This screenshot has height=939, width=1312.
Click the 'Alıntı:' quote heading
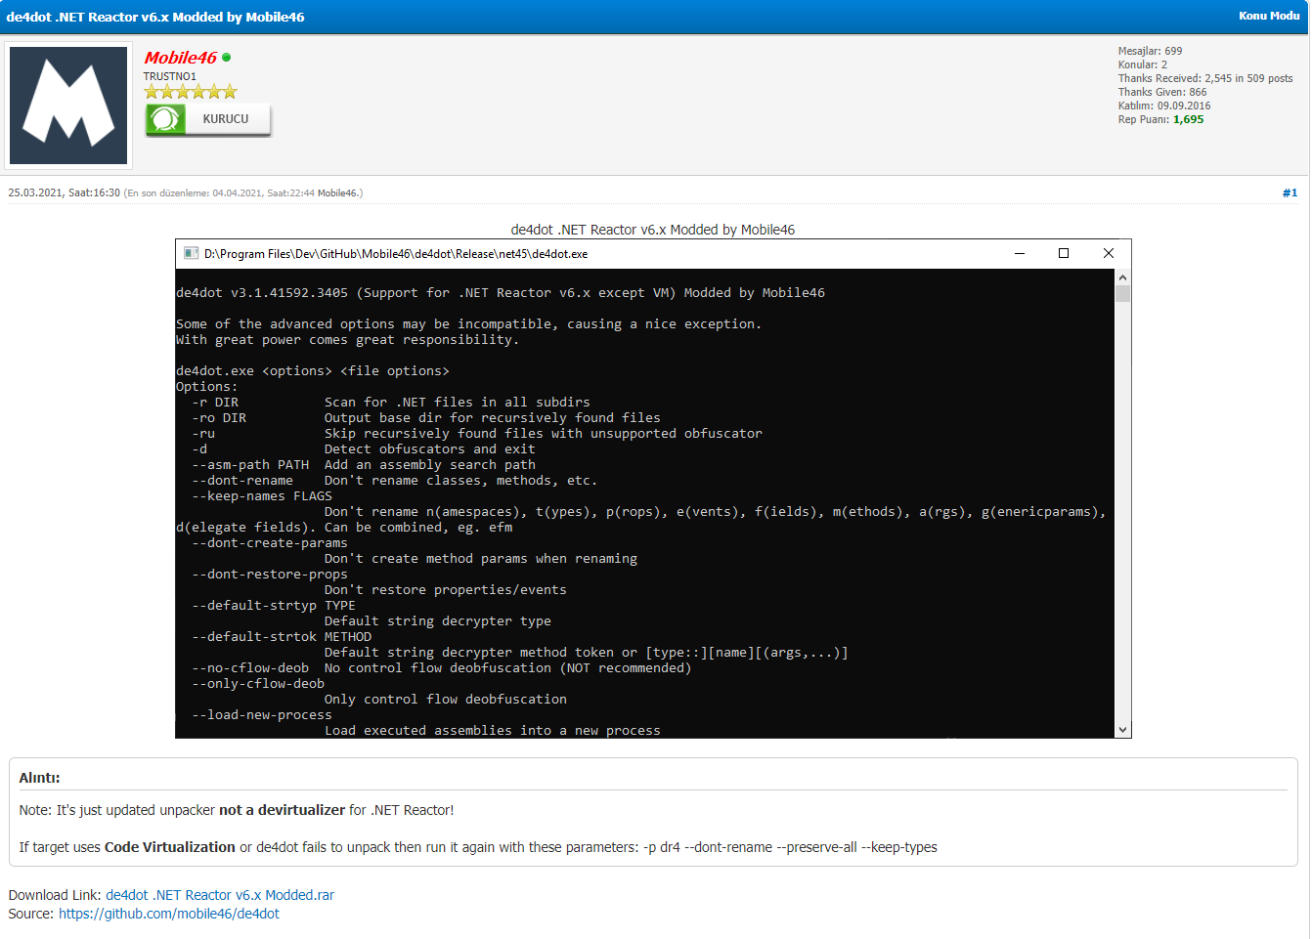click(x=40, y=778)
